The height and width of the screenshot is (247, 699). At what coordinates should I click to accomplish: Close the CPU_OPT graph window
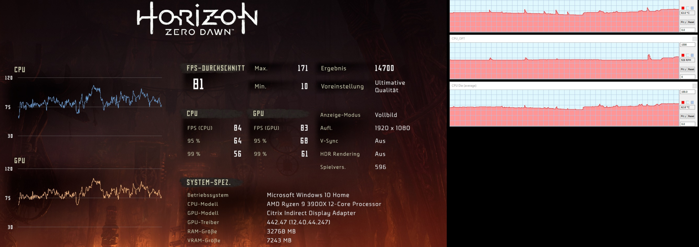click(x=694, y=39)
